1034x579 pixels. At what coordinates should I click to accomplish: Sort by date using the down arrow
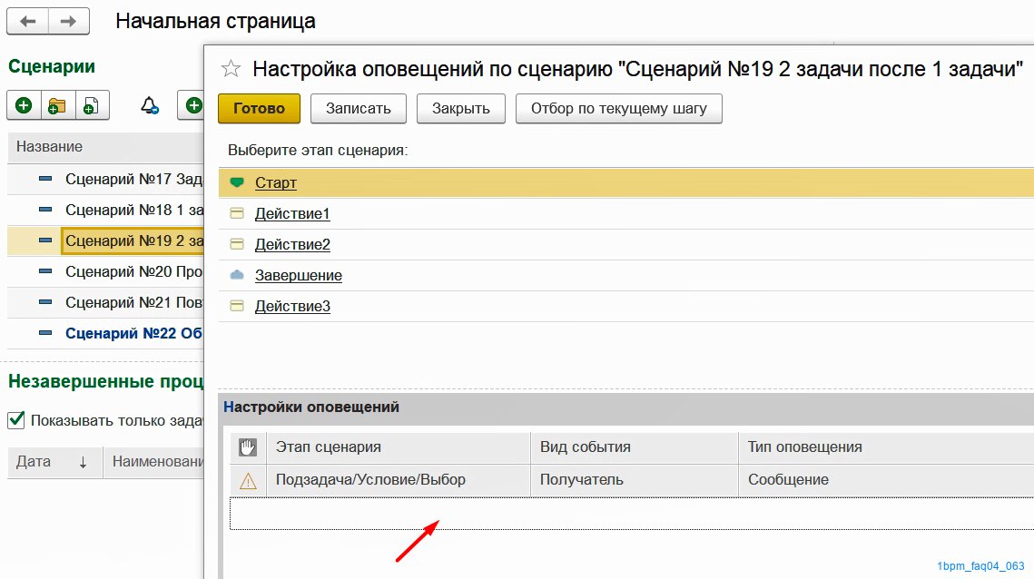click(x=84, y=462)
